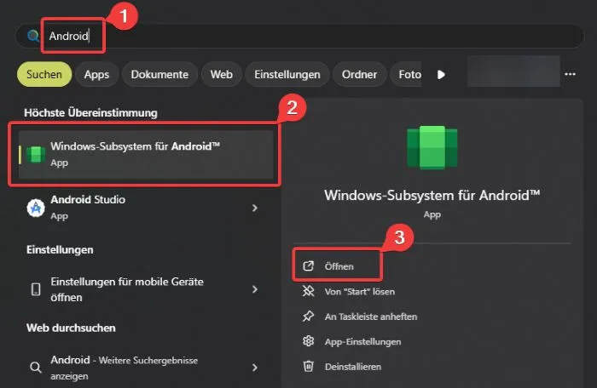Choose Von "Start" lösen
Screen dimensions: 597x388
tap(359, 292)
